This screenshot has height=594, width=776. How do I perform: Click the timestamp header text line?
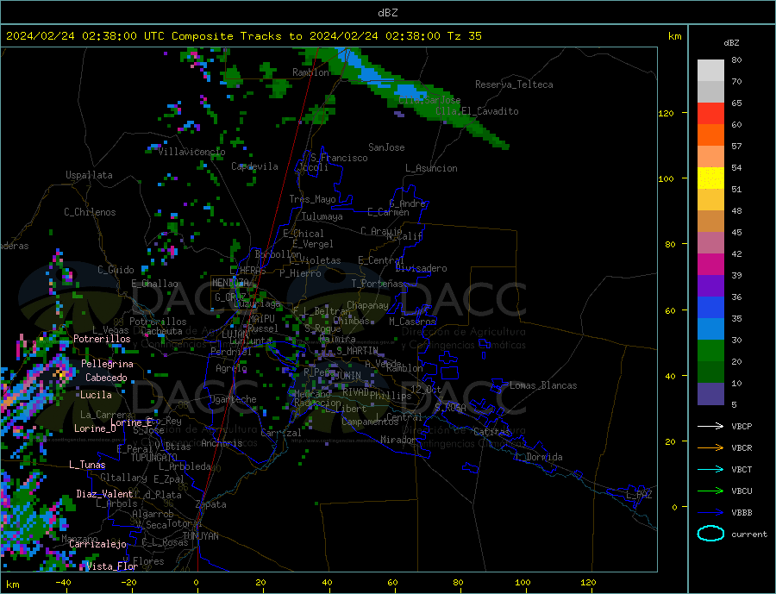click(243, 36)
